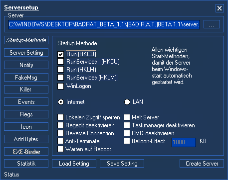228x180 pixels.
Task: Click the Status label at bottom
Action: (11, 175)
